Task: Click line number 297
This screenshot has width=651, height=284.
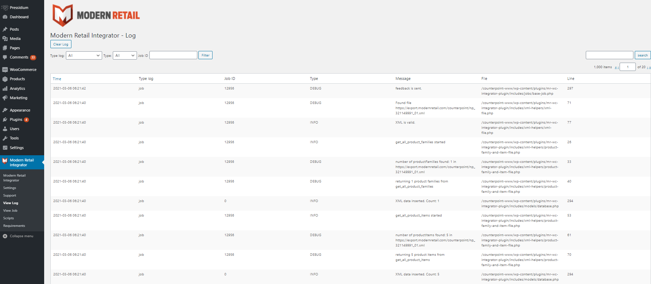Action: 570,88
